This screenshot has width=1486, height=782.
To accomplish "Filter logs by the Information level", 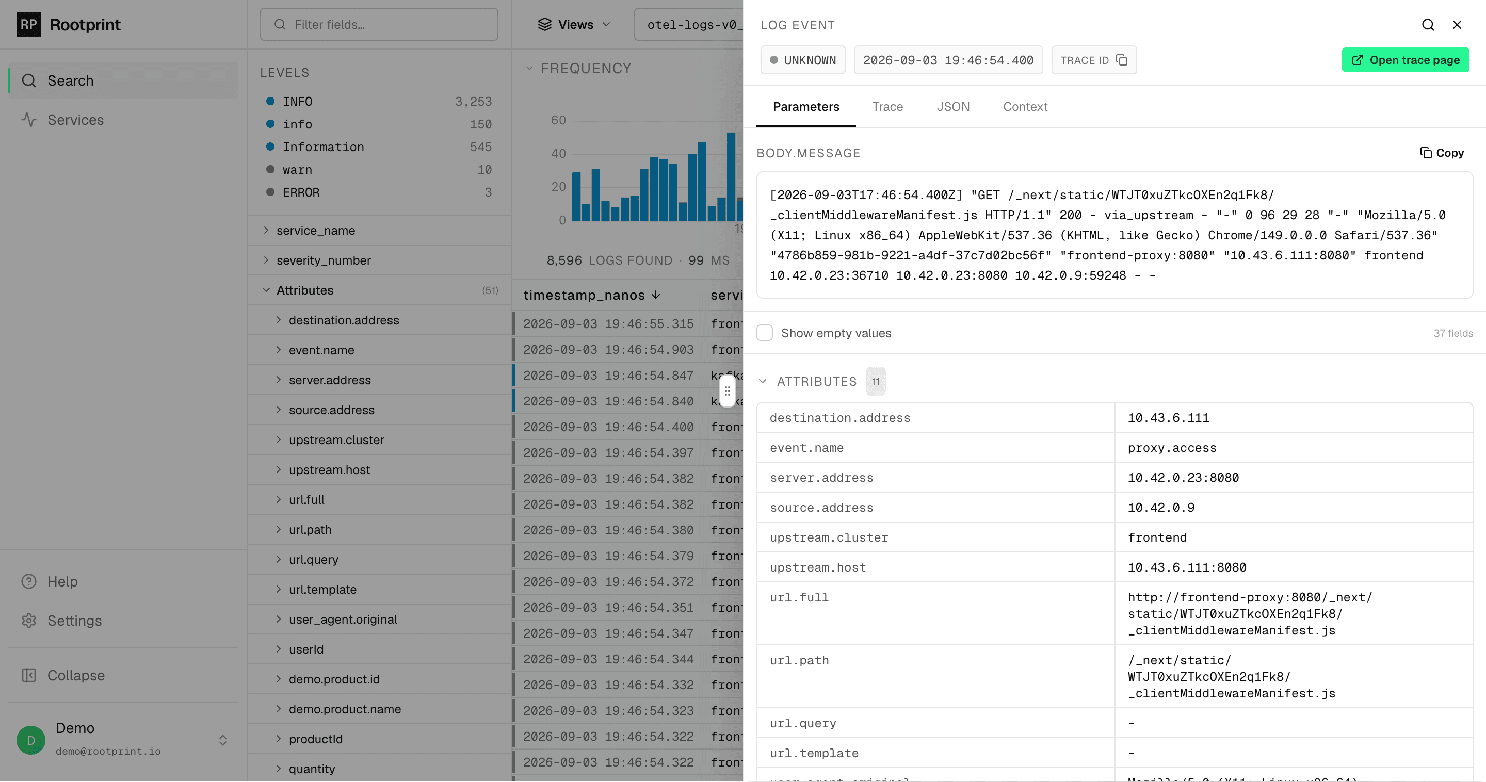I will pos(379,147).
